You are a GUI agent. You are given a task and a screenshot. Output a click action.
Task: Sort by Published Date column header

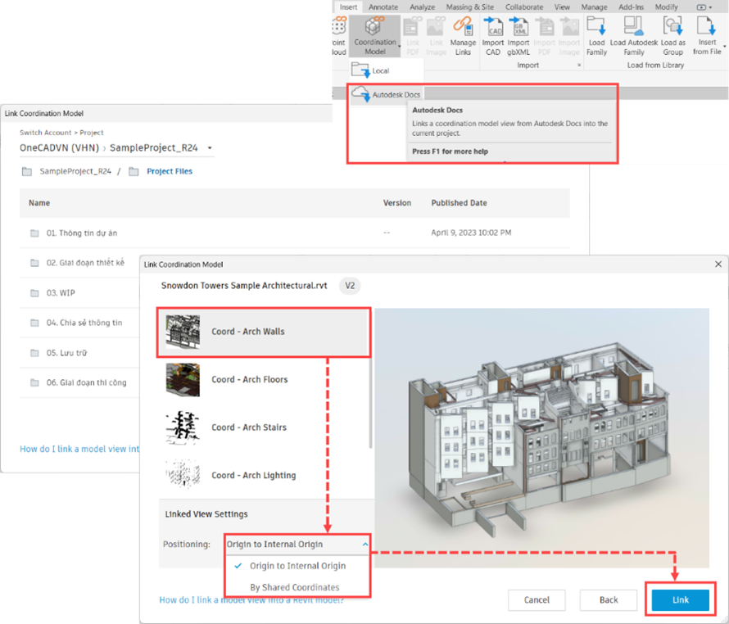coord(459,203)
